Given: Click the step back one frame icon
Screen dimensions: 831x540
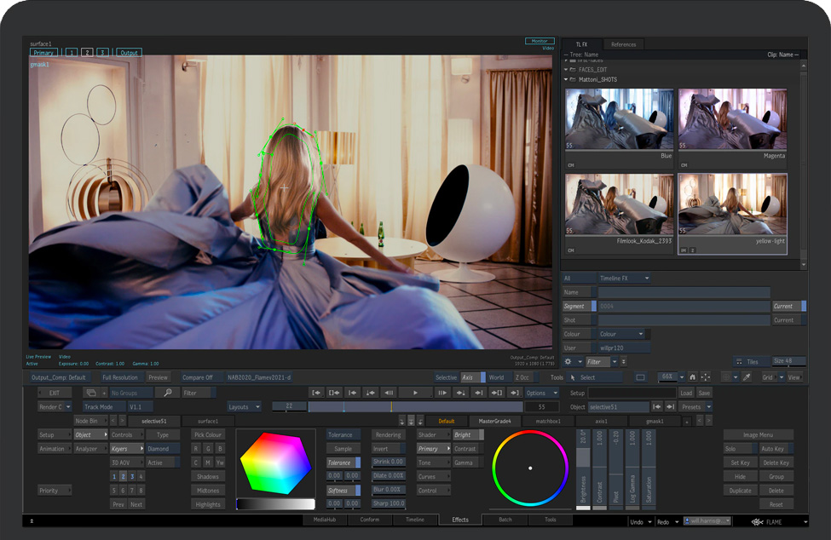Looking at the screenshot, I should tap(389, 393).
